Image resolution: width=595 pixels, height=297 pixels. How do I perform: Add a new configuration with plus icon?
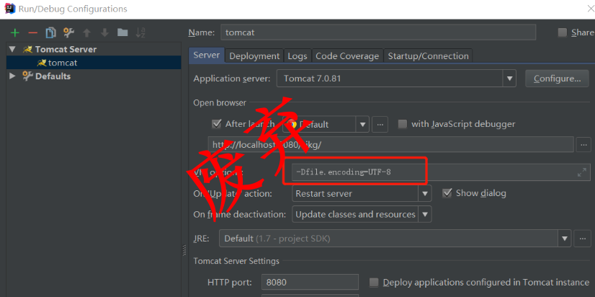point(15,32)
